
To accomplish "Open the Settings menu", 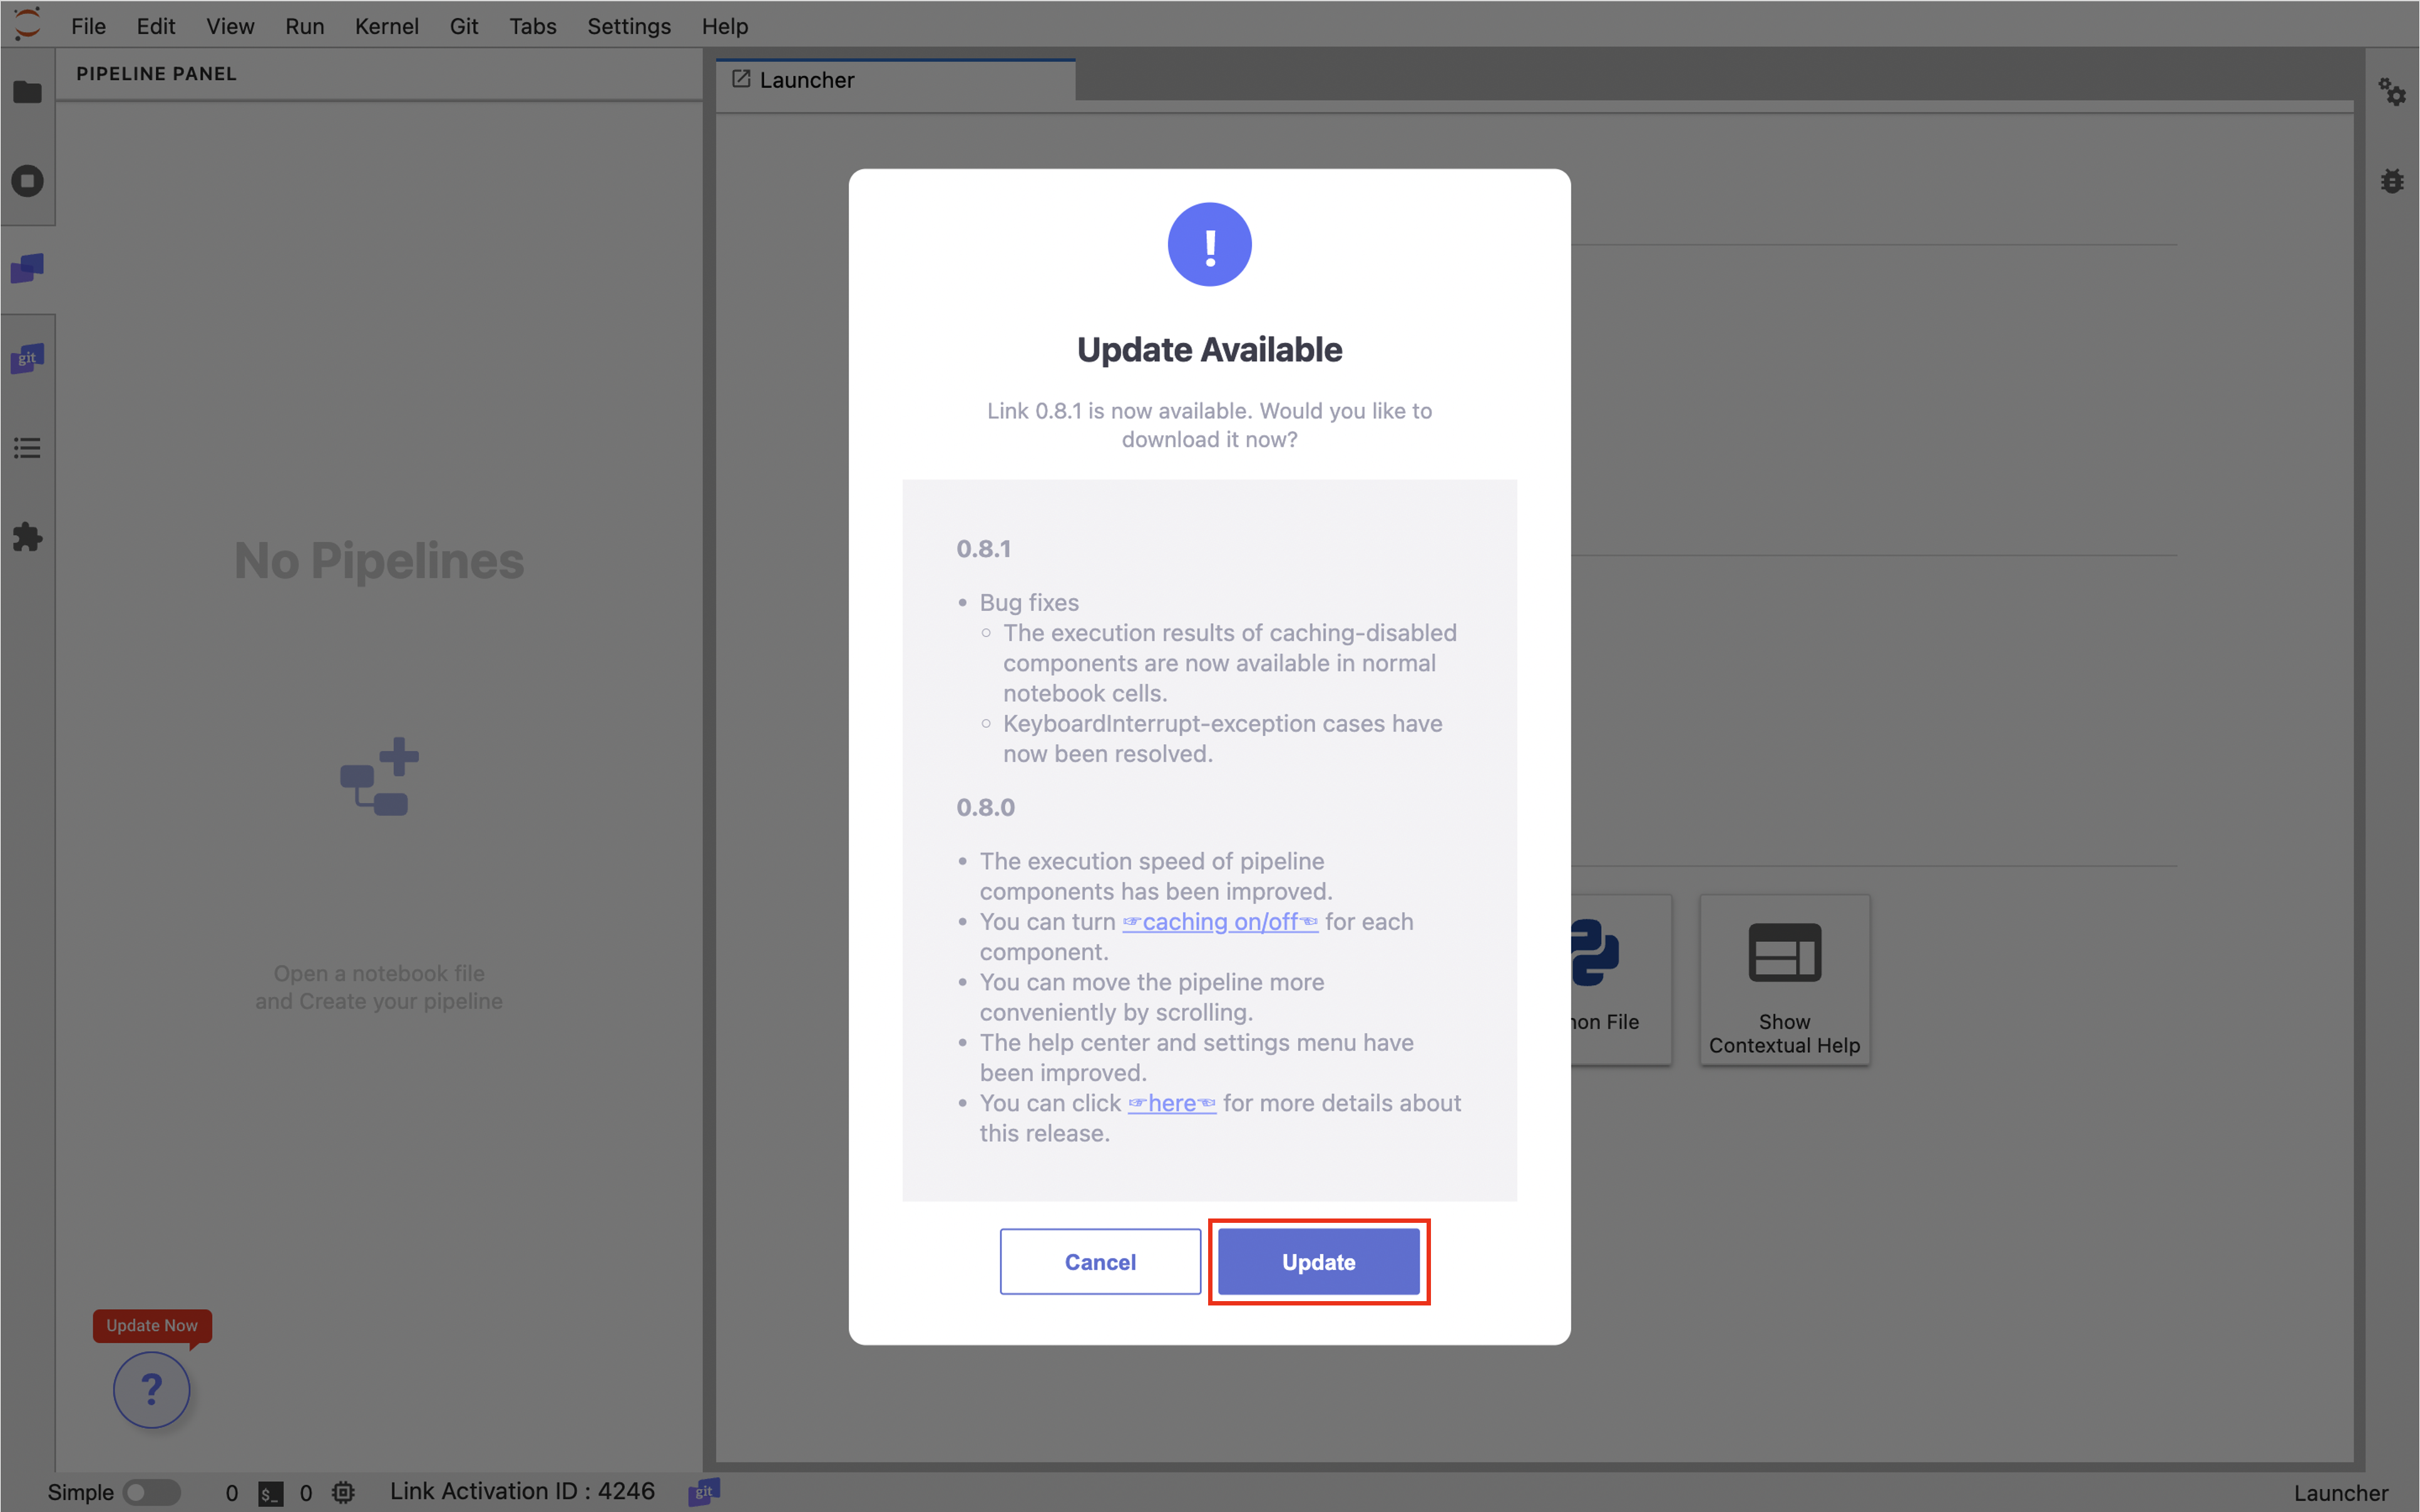I will [628, 26].
